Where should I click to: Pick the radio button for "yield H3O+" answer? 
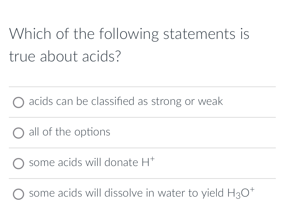(x=18, y=194)
